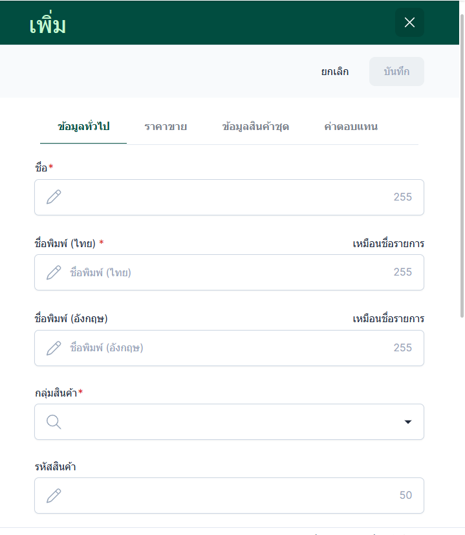465x535 pixels.
Task: Select the ข้อมูลทั่วไป tab
Action: [83, 127]
